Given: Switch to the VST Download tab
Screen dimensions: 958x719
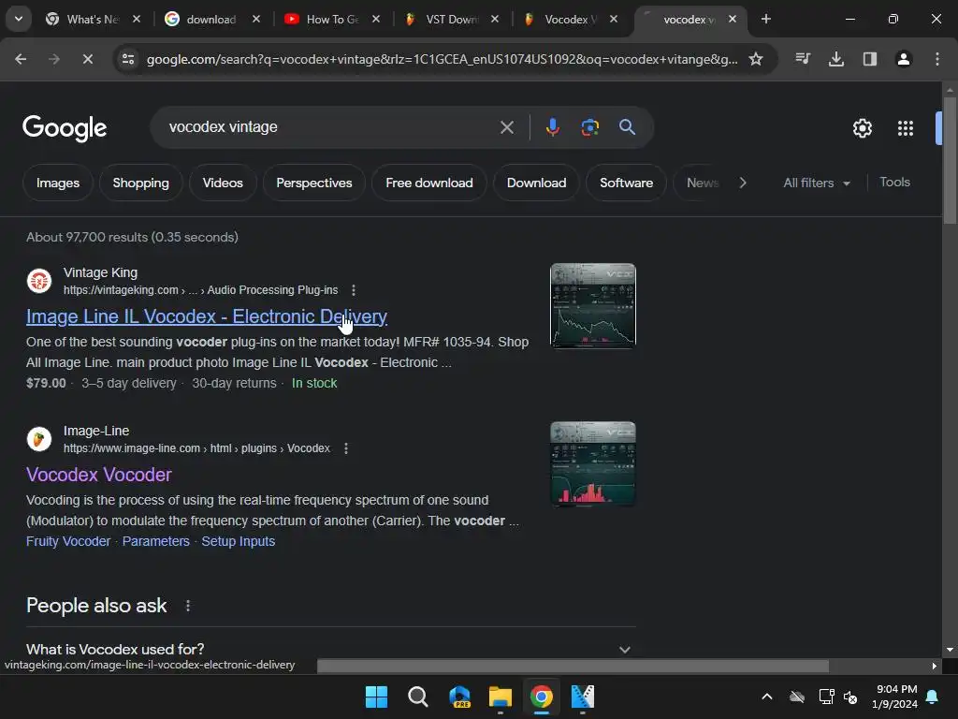Looking at the screenshot, I should [x=452, y=20].
